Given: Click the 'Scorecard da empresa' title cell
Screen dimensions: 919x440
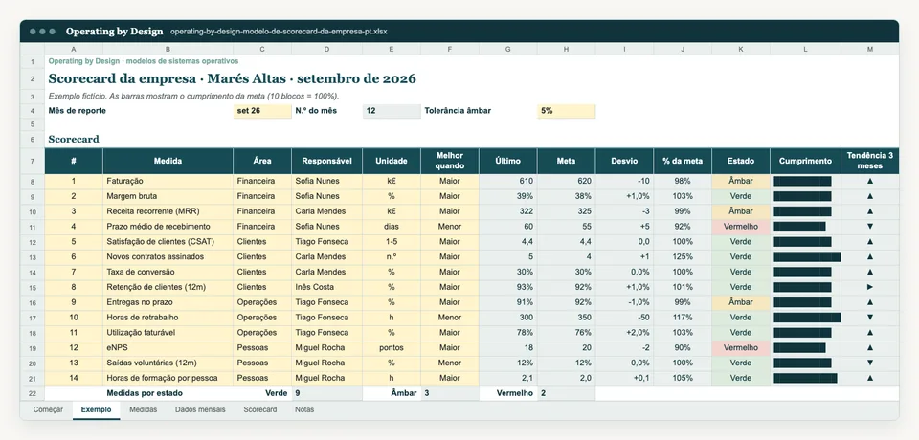Looking at the screenshot, I should (232, 78).
